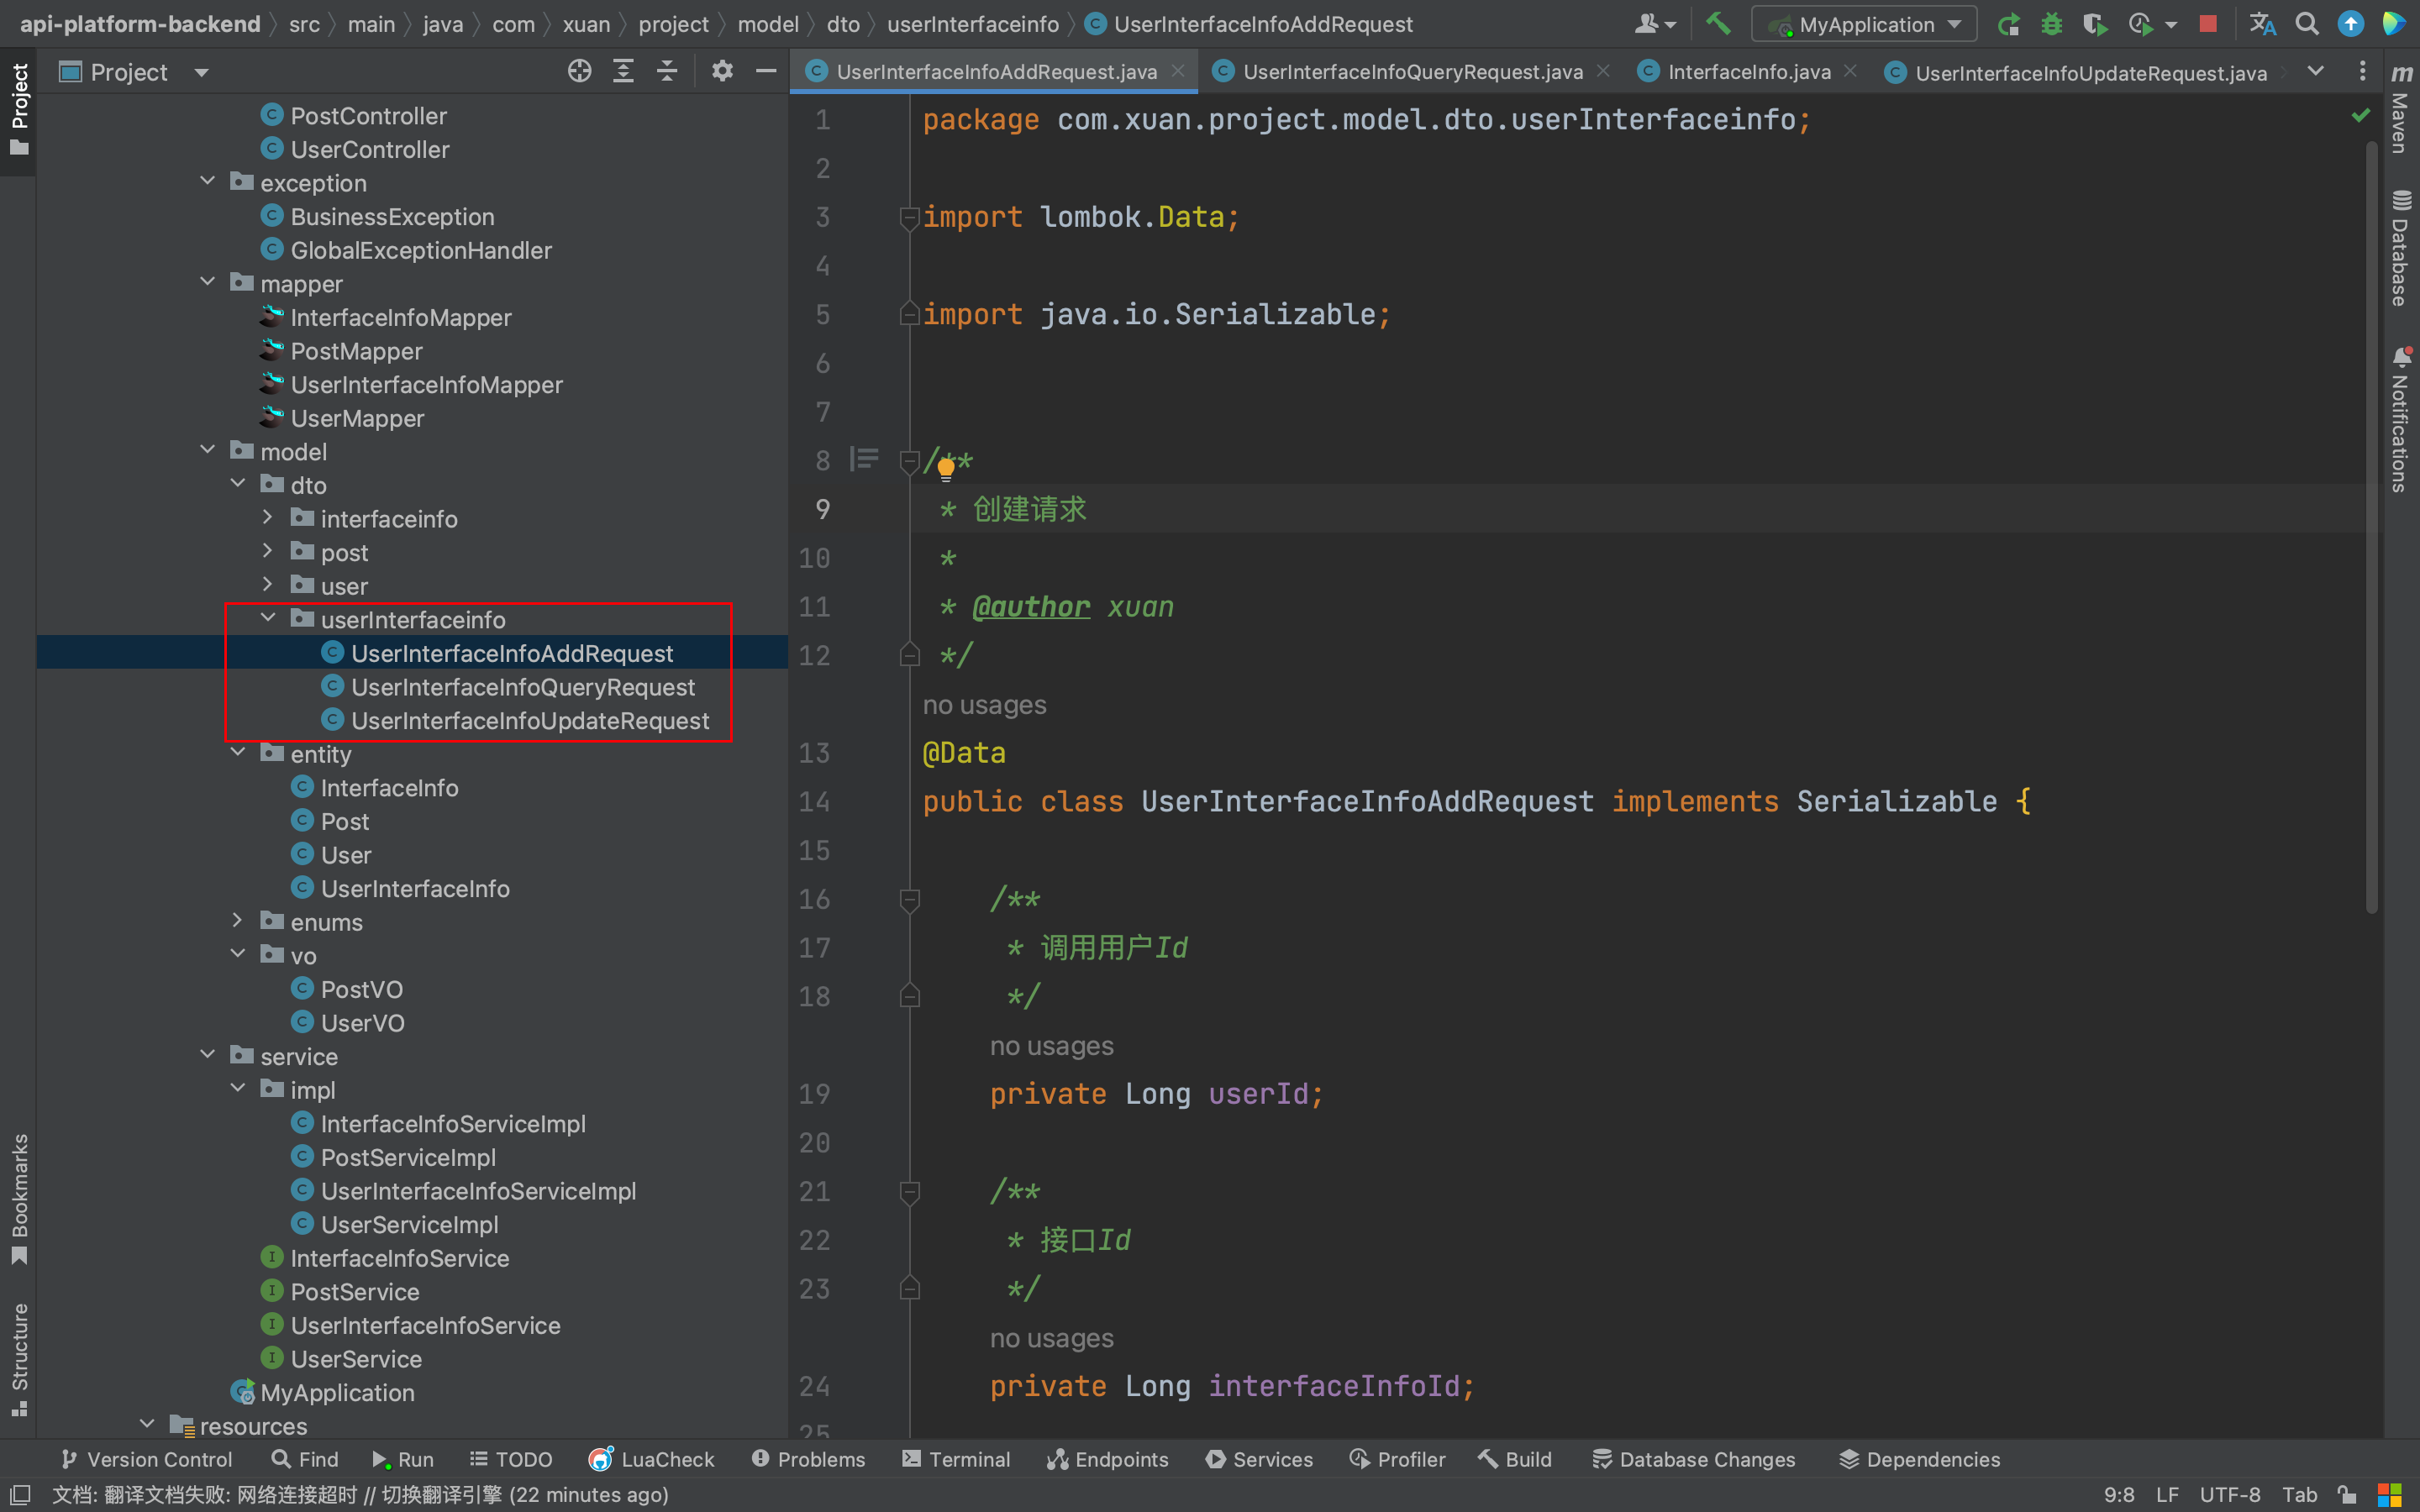Expand the interfaceinfo folder in dto

point(267,518)
